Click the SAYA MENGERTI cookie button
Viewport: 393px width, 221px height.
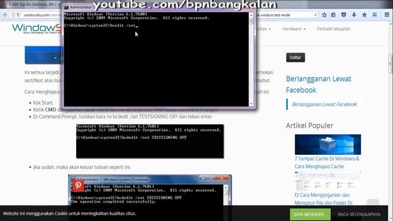click(x=310, y=214)
